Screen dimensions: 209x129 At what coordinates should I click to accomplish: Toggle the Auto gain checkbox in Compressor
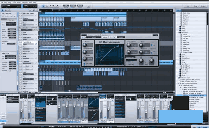pyautogui.click(x=151, y=45)
